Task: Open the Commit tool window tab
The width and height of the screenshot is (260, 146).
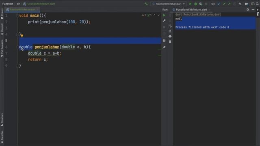Action: (2, 29)
